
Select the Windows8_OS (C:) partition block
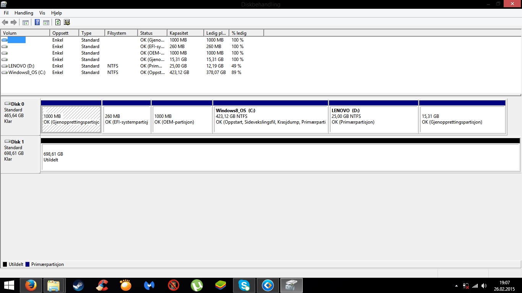coord(271,119)
